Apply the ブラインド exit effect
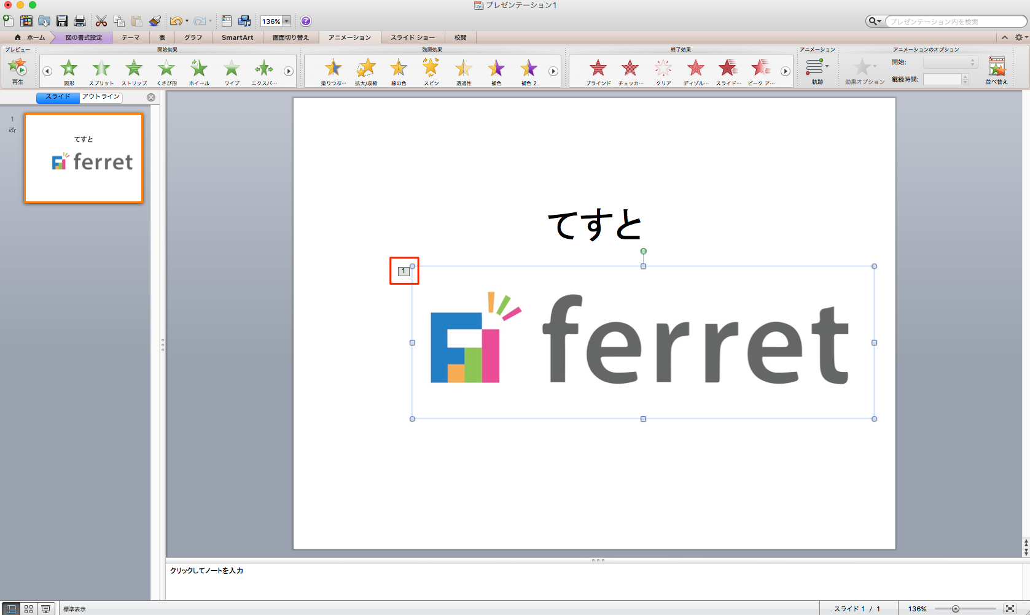The height and width of the screenshot is (615, 1030). pyautogui.click(x=598, y=72)
